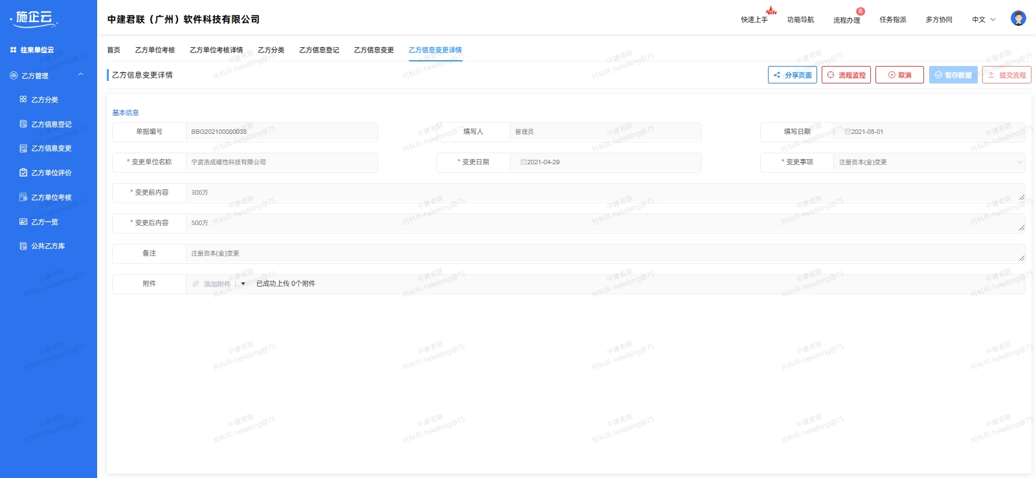Click the 变更后内容 text area with 500万

[x=605, y=223]
